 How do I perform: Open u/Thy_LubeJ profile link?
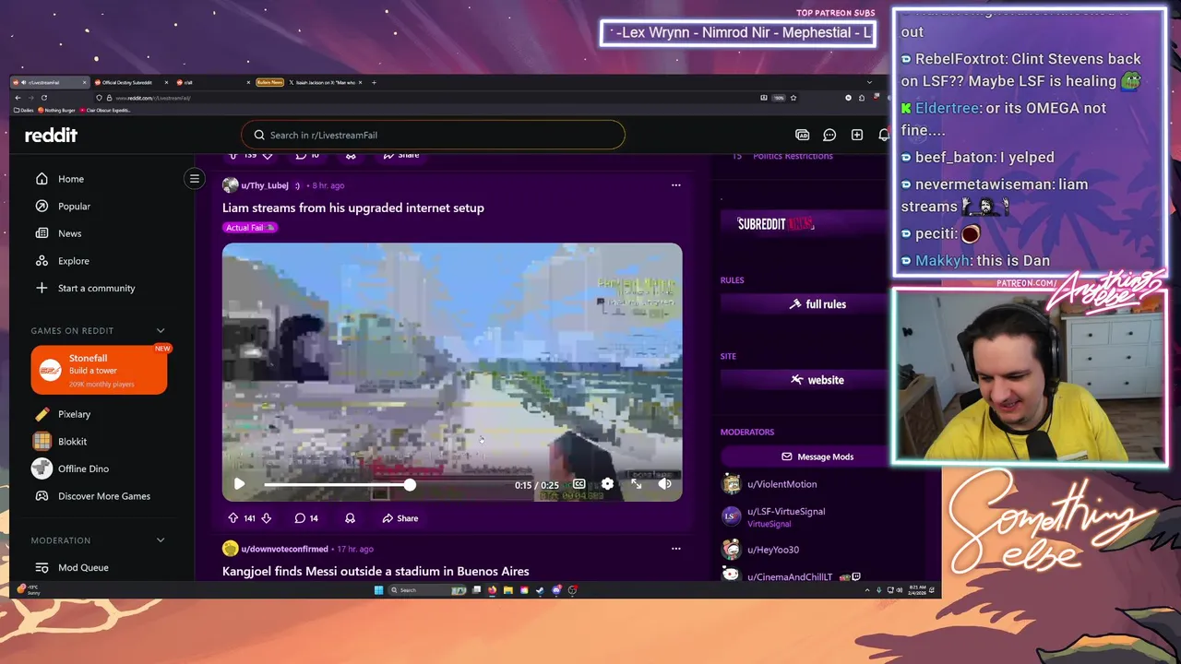pos(265,185)
